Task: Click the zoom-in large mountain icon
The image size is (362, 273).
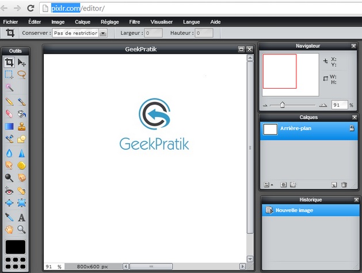Action: coord(323,105)
